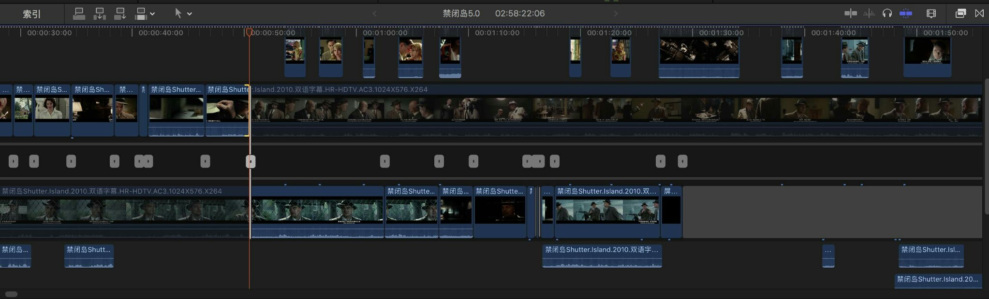Click the orange playhead handle at 00:00:50:00

coord(249,32)
